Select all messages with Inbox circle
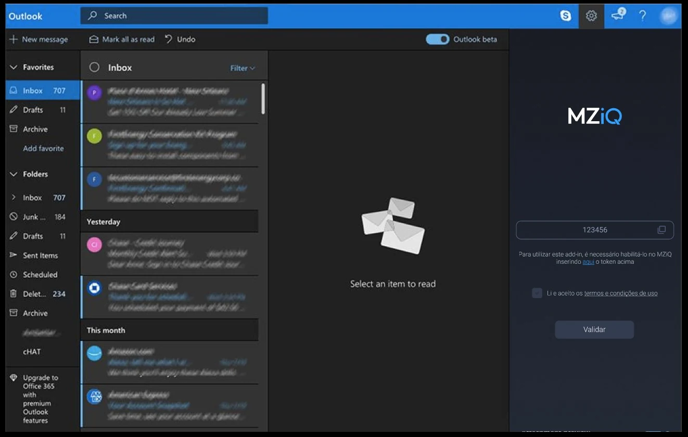688x437 pixels. 94,67
